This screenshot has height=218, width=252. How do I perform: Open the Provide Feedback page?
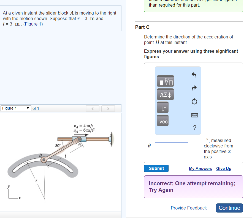tap(189, 208)
